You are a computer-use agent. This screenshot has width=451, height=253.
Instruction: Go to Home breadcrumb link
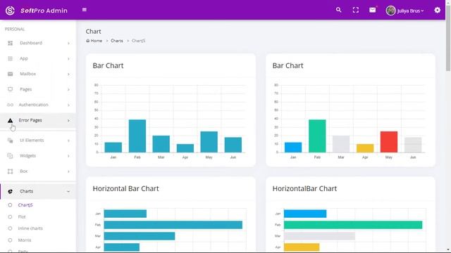coord(96,41)
